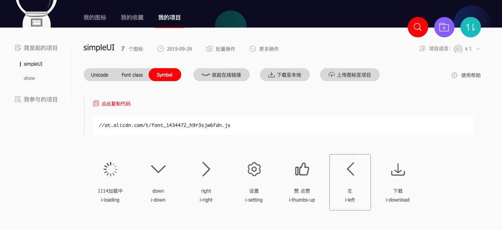Click the red search circle button
502x230 pixels.
click(418, 27)
